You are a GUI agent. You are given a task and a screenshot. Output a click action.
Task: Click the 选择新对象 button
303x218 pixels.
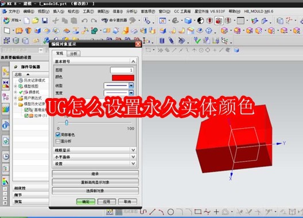95,190
